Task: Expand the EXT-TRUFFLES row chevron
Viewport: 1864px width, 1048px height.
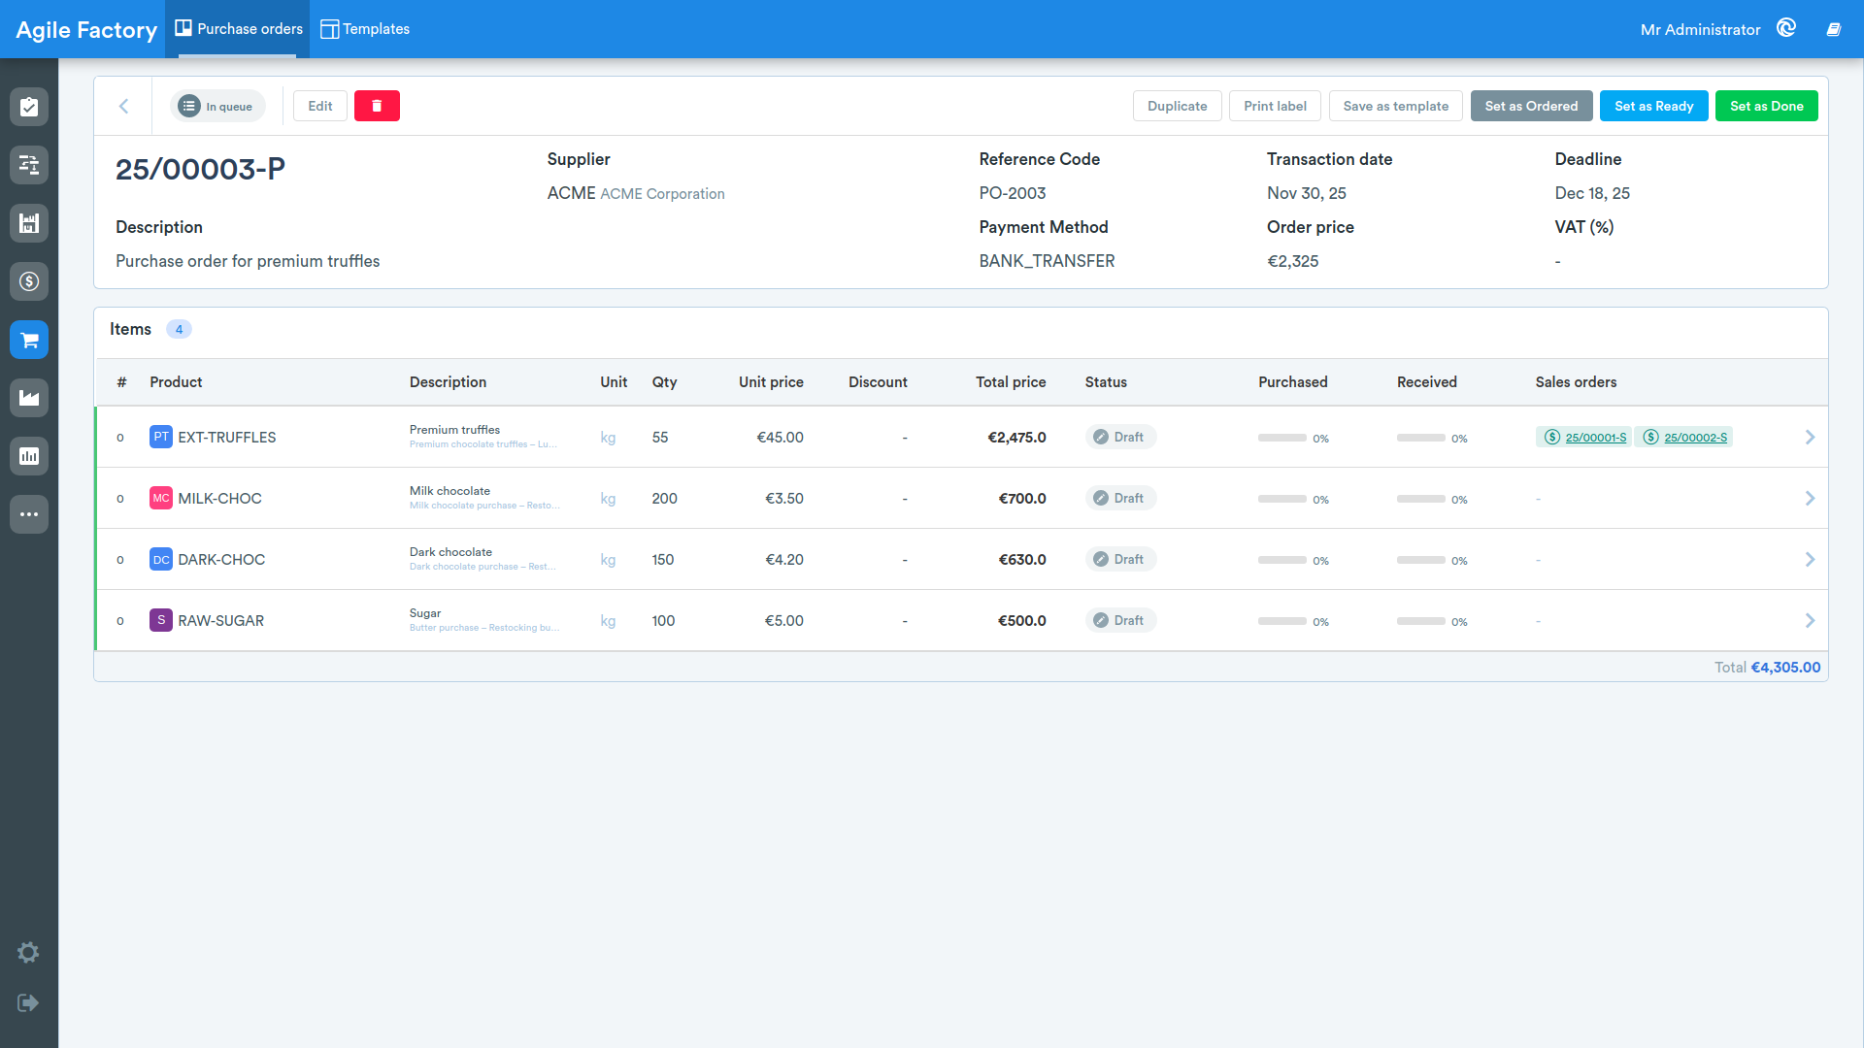Action: coord(1810,437)
